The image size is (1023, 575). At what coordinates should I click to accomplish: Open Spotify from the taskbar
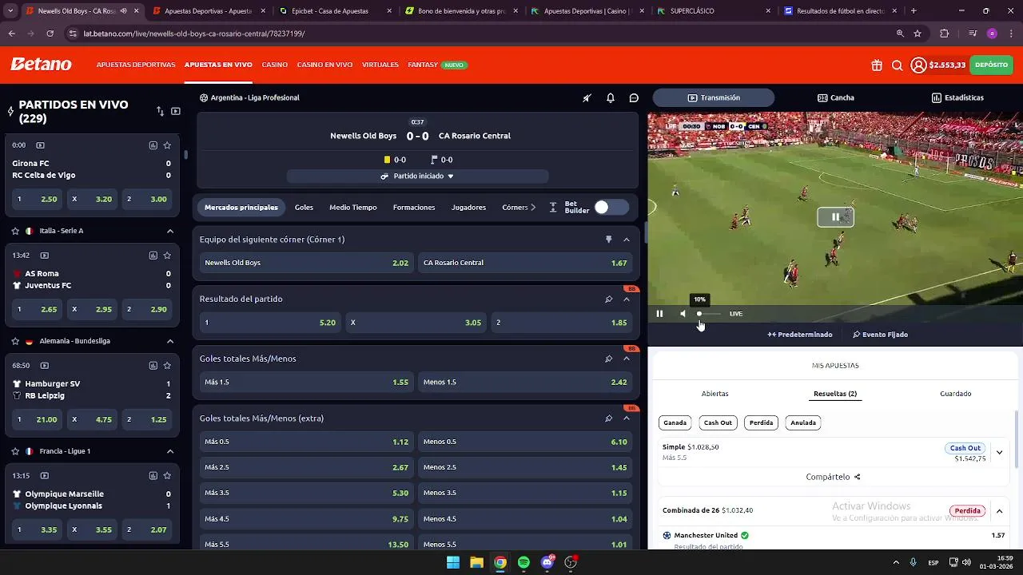click(x=523, y=562)
